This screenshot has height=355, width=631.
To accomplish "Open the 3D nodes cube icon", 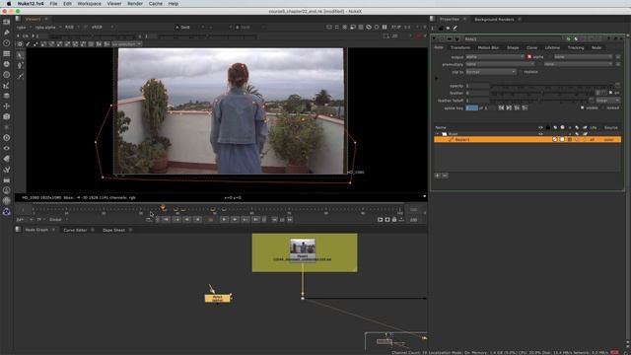I will pyautogui.click(x=7, y=116).
